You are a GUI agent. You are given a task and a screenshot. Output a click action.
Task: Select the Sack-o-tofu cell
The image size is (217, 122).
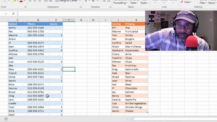[136, 69]
